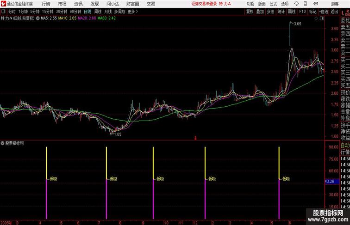Open the 行情 menu

pyautogui.click(x=46, y=4)
